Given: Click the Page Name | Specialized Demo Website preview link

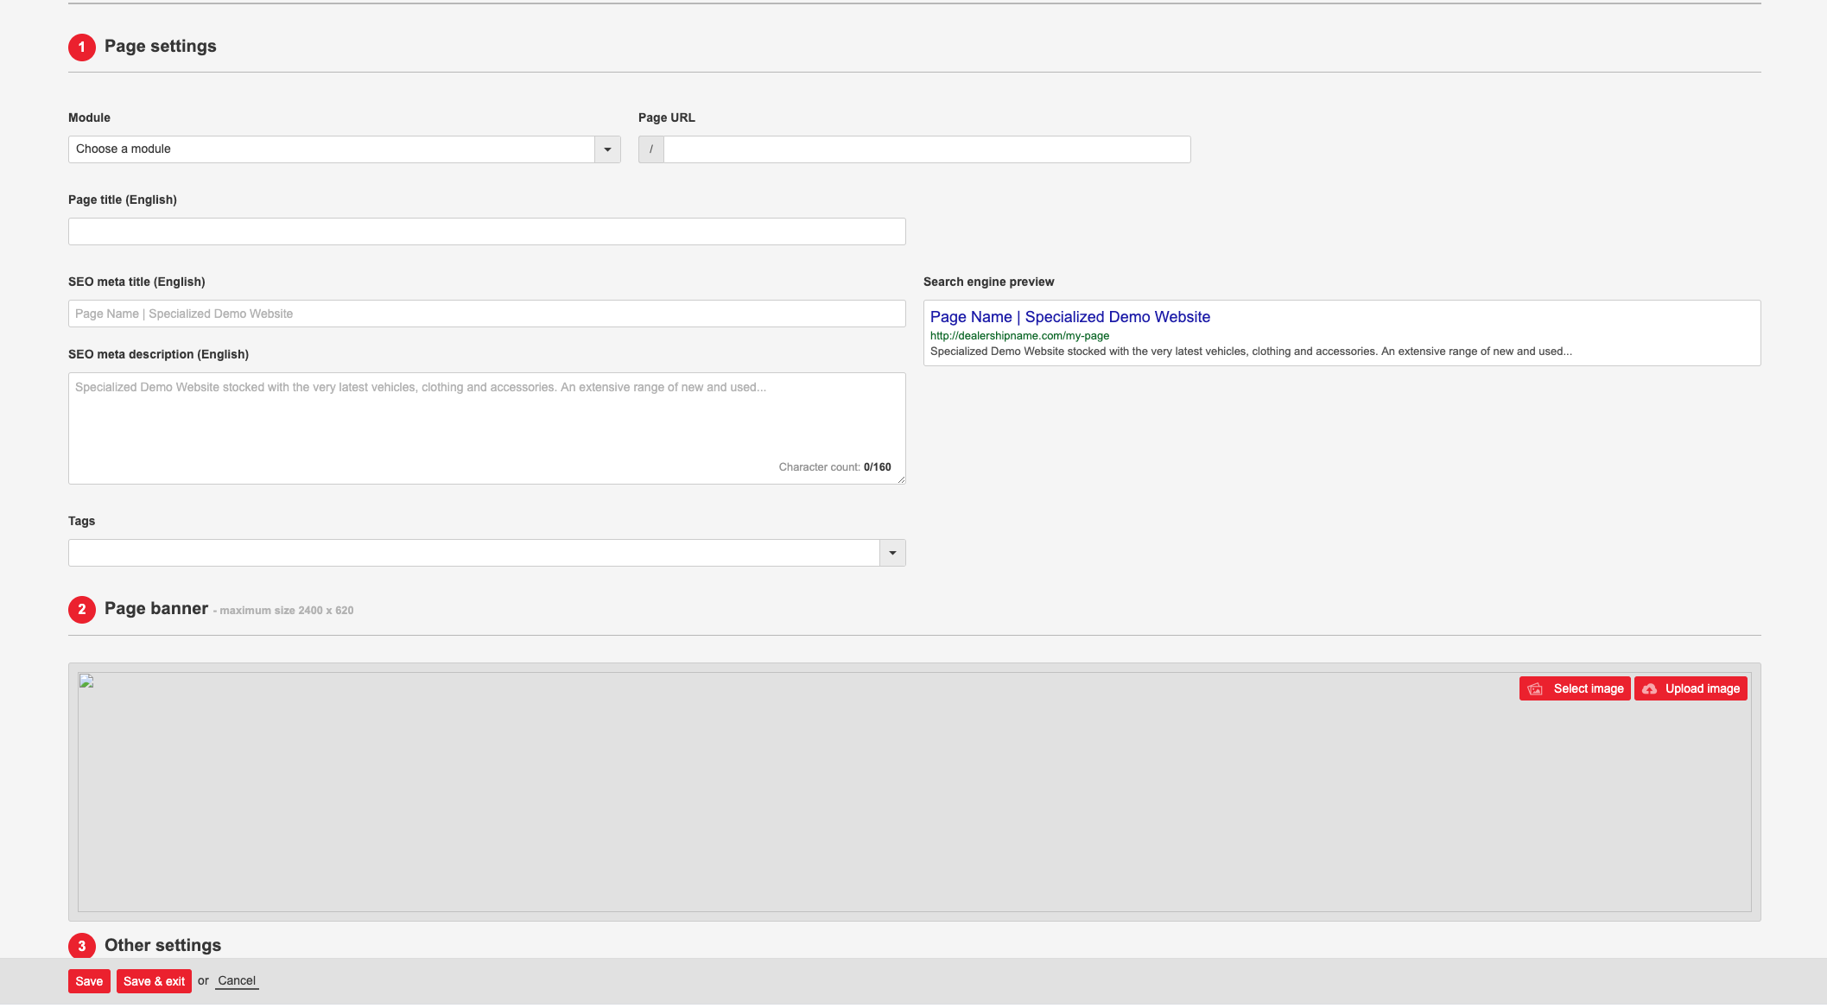Looking at the screenshot, I should (x=1069, y=317).
